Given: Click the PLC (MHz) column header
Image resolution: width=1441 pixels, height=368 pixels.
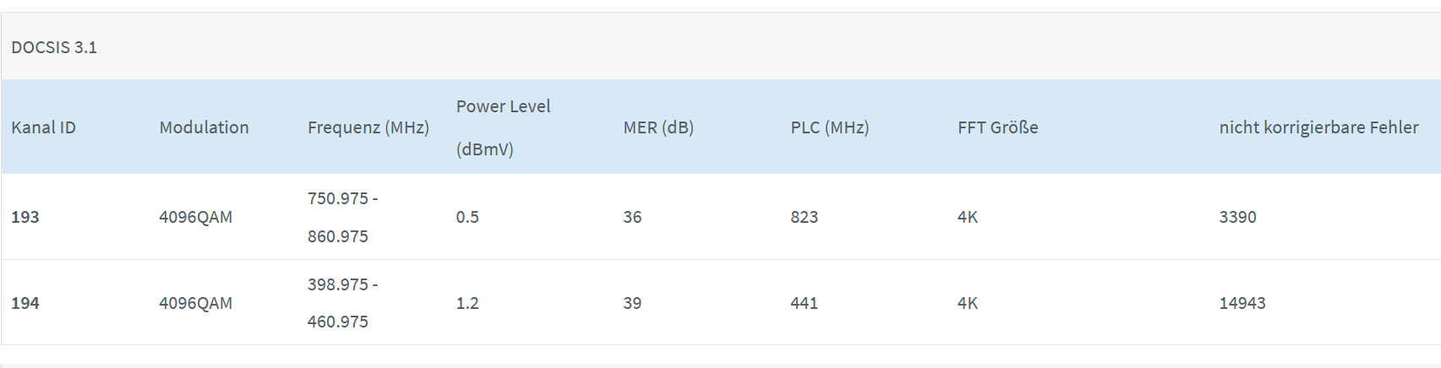Looking at the screenshot, I should [x=830, y=127].
